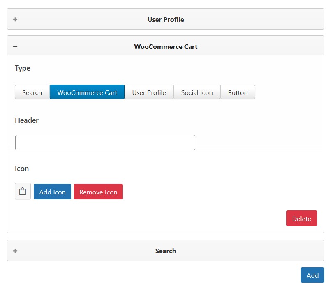Viewport: 335px width, 291px height.
Task: Click the red Remove Icon button
Action: [98, 192]
